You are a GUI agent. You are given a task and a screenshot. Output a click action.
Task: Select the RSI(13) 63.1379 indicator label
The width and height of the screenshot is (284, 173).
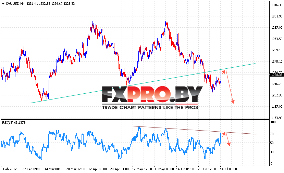tap(14, 122)
